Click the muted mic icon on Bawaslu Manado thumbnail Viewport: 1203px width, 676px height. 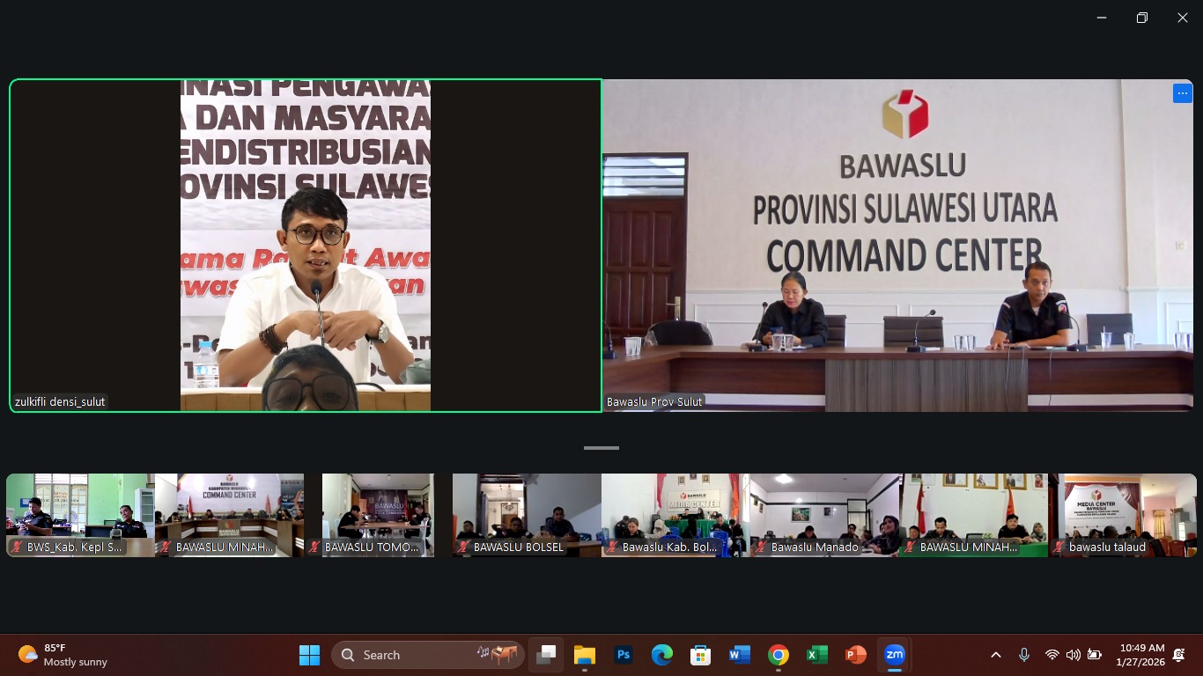761,547
